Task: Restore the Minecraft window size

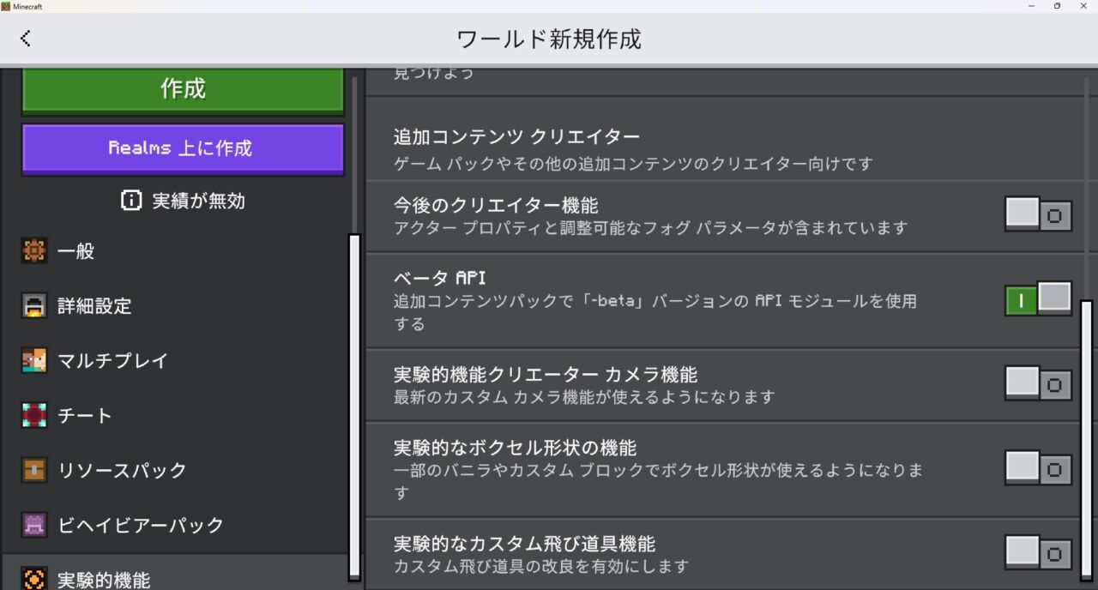Action: (x=1057, y=6)
